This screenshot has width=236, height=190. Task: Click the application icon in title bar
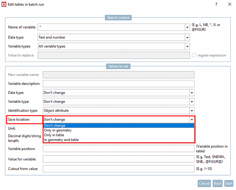tap(4, 4)
